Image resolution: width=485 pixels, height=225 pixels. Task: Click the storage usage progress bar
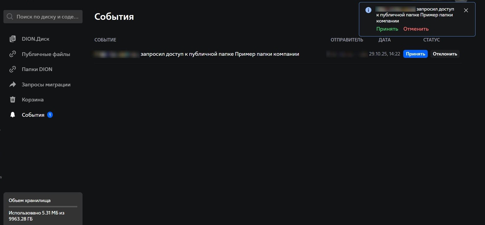[43, 207]
